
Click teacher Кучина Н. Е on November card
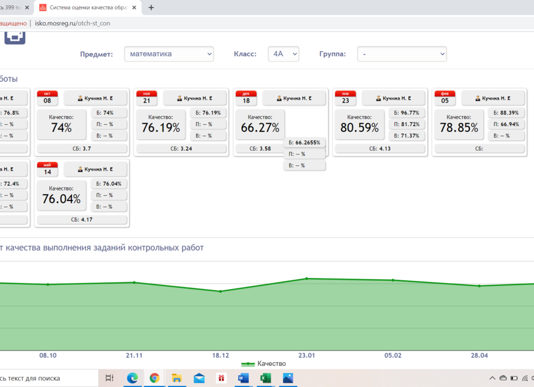pyautogui.click(x=195, y=98)
